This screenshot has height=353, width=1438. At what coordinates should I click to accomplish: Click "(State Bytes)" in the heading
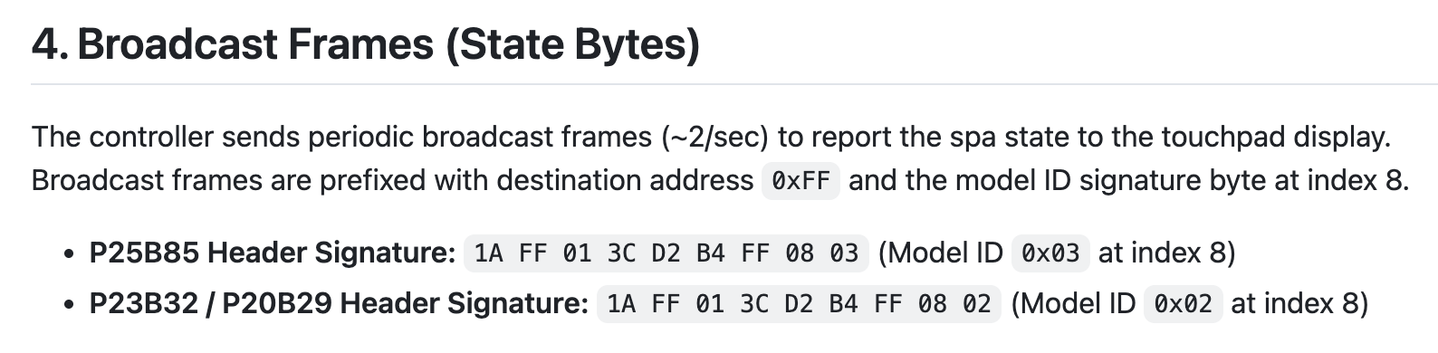[x=572, y=43]
